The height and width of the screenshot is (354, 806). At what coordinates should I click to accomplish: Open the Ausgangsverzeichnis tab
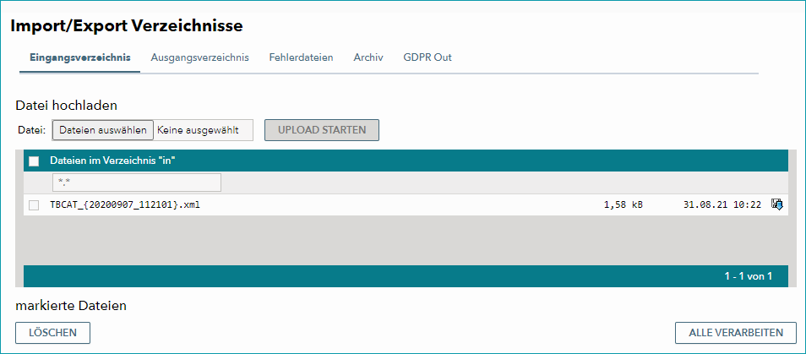(x=200, y=57)
